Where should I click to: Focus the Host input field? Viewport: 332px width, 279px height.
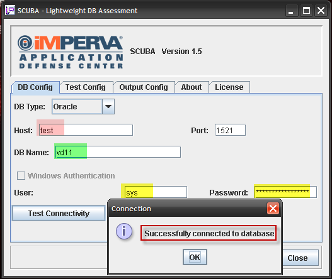[x=86, y=130]
